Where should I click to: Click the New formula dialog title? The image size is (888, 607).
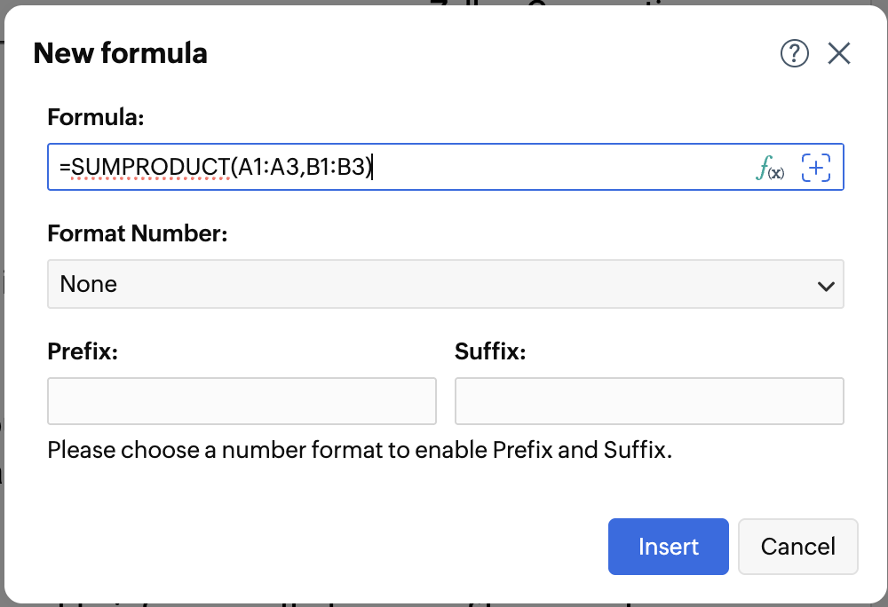[121, 54]
